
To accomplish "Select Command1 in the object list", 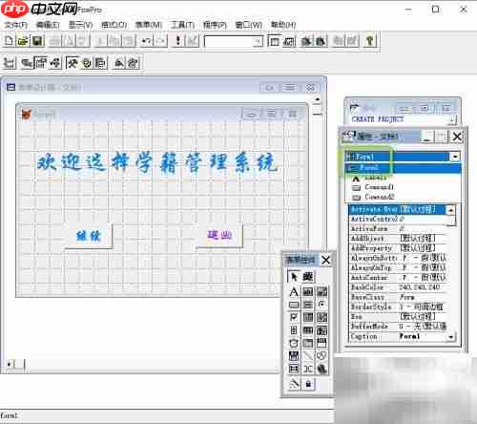I will (379, 187).
